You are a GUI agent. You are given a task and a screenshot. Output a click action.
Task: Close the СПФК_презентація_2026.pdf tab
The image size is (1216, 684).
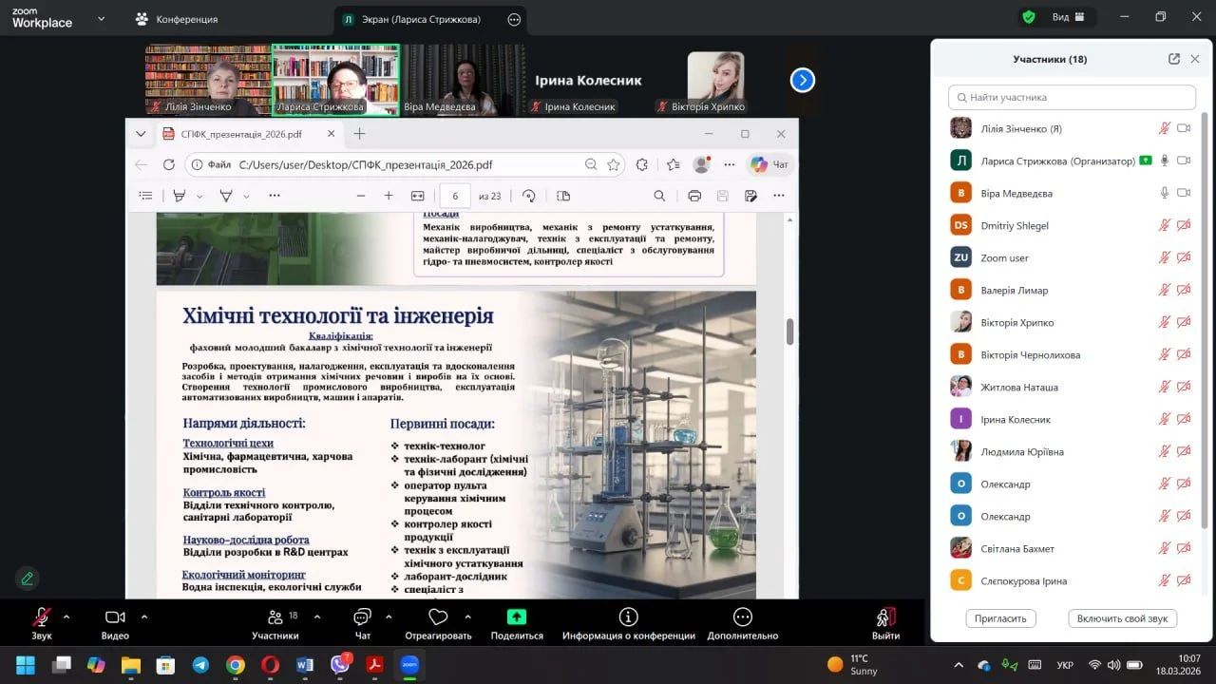point(331,134)
